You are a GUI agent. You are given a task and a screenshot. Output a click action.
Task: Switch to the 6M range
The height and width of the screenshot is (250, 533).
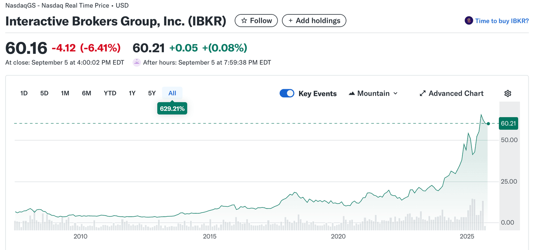click(x=87, y=93)
